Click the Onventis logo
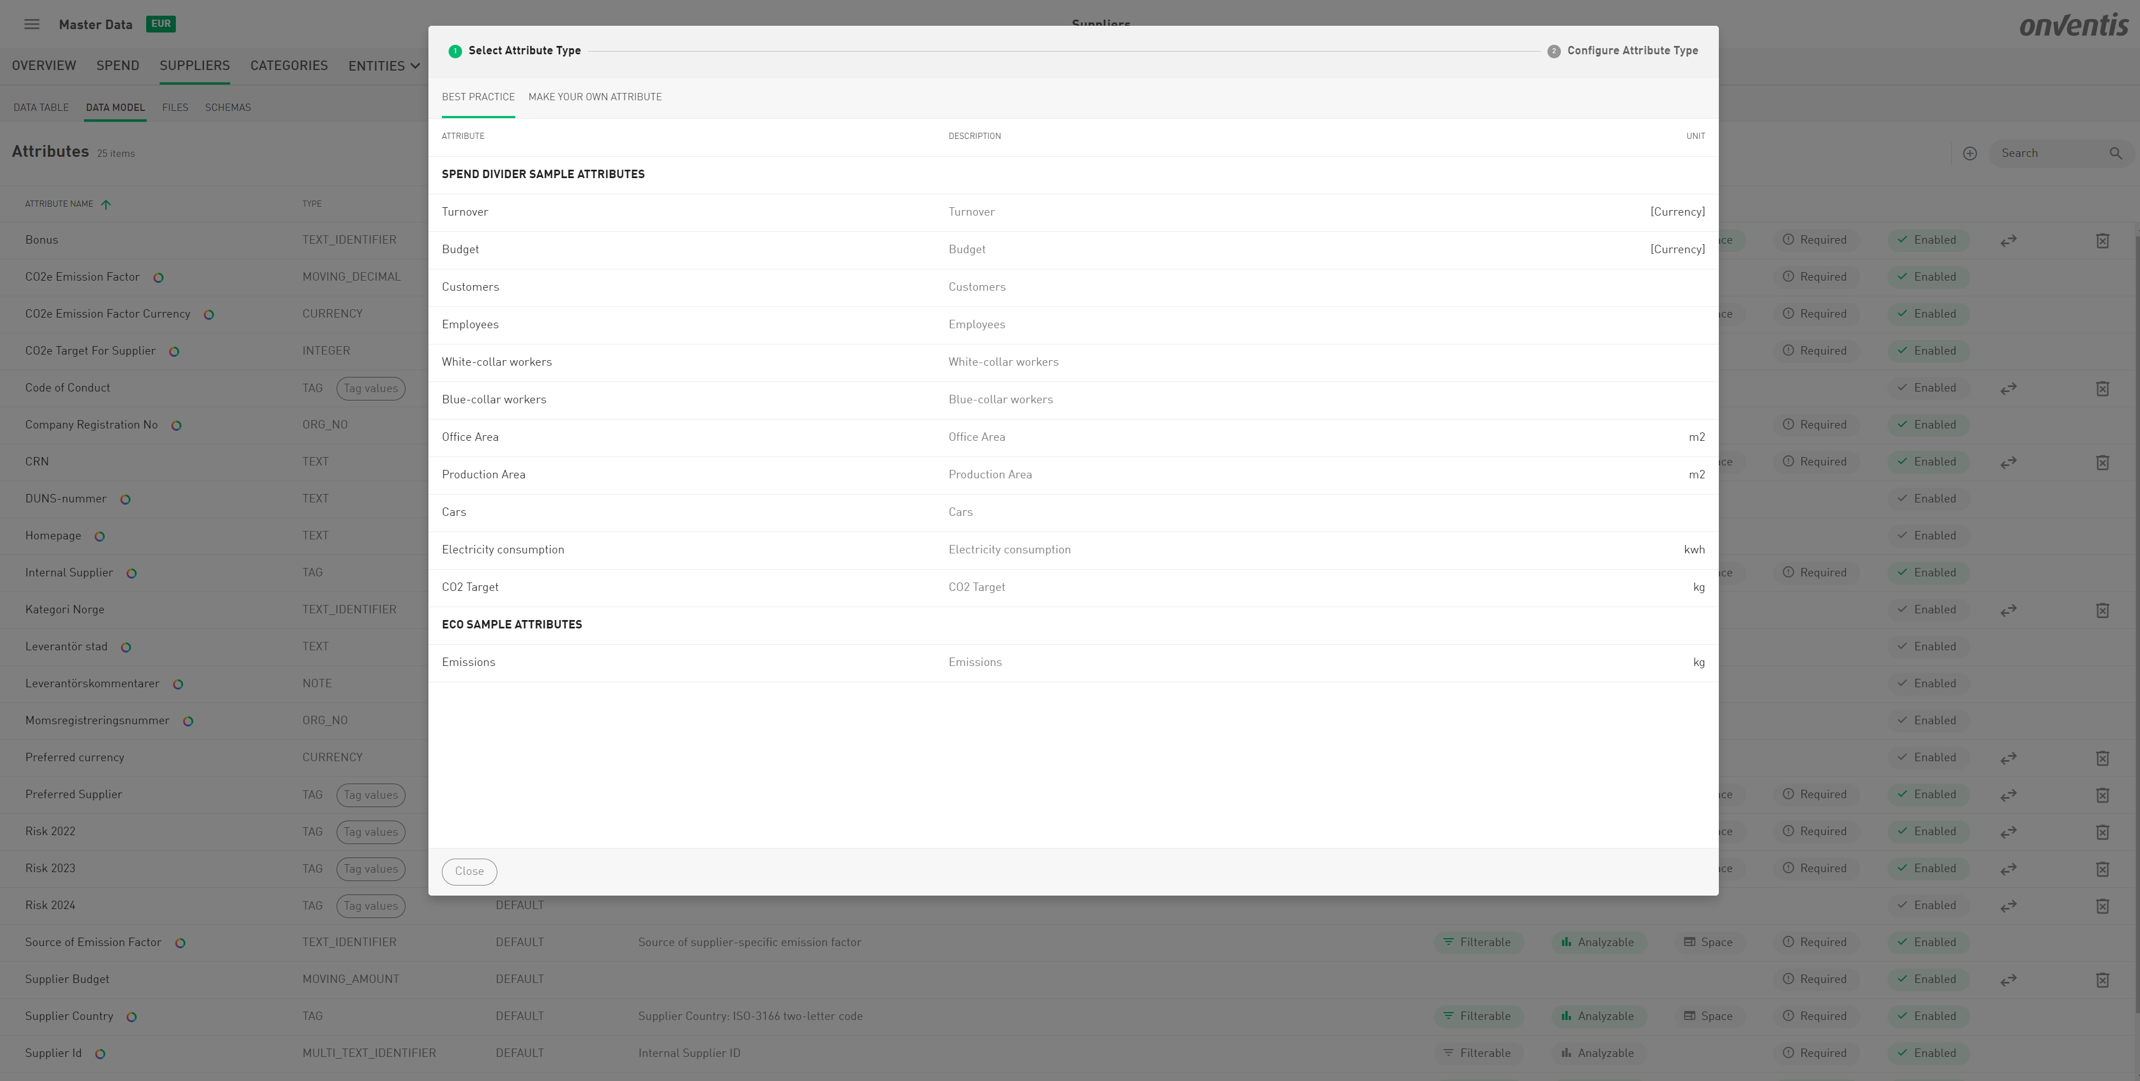This screenshot has width=2140, height=1081. 2073,25
